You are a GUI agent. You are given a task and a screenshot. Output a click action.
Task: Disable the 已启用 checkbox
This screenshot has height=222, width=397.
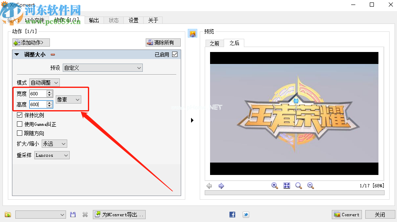[175, 54]
